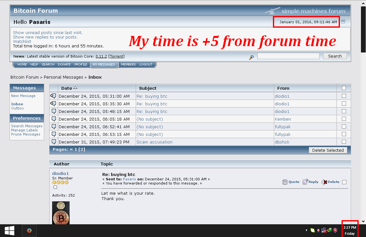Click message icon for 05:35:30 AM row
366x237 pixels.
point(53,103)
